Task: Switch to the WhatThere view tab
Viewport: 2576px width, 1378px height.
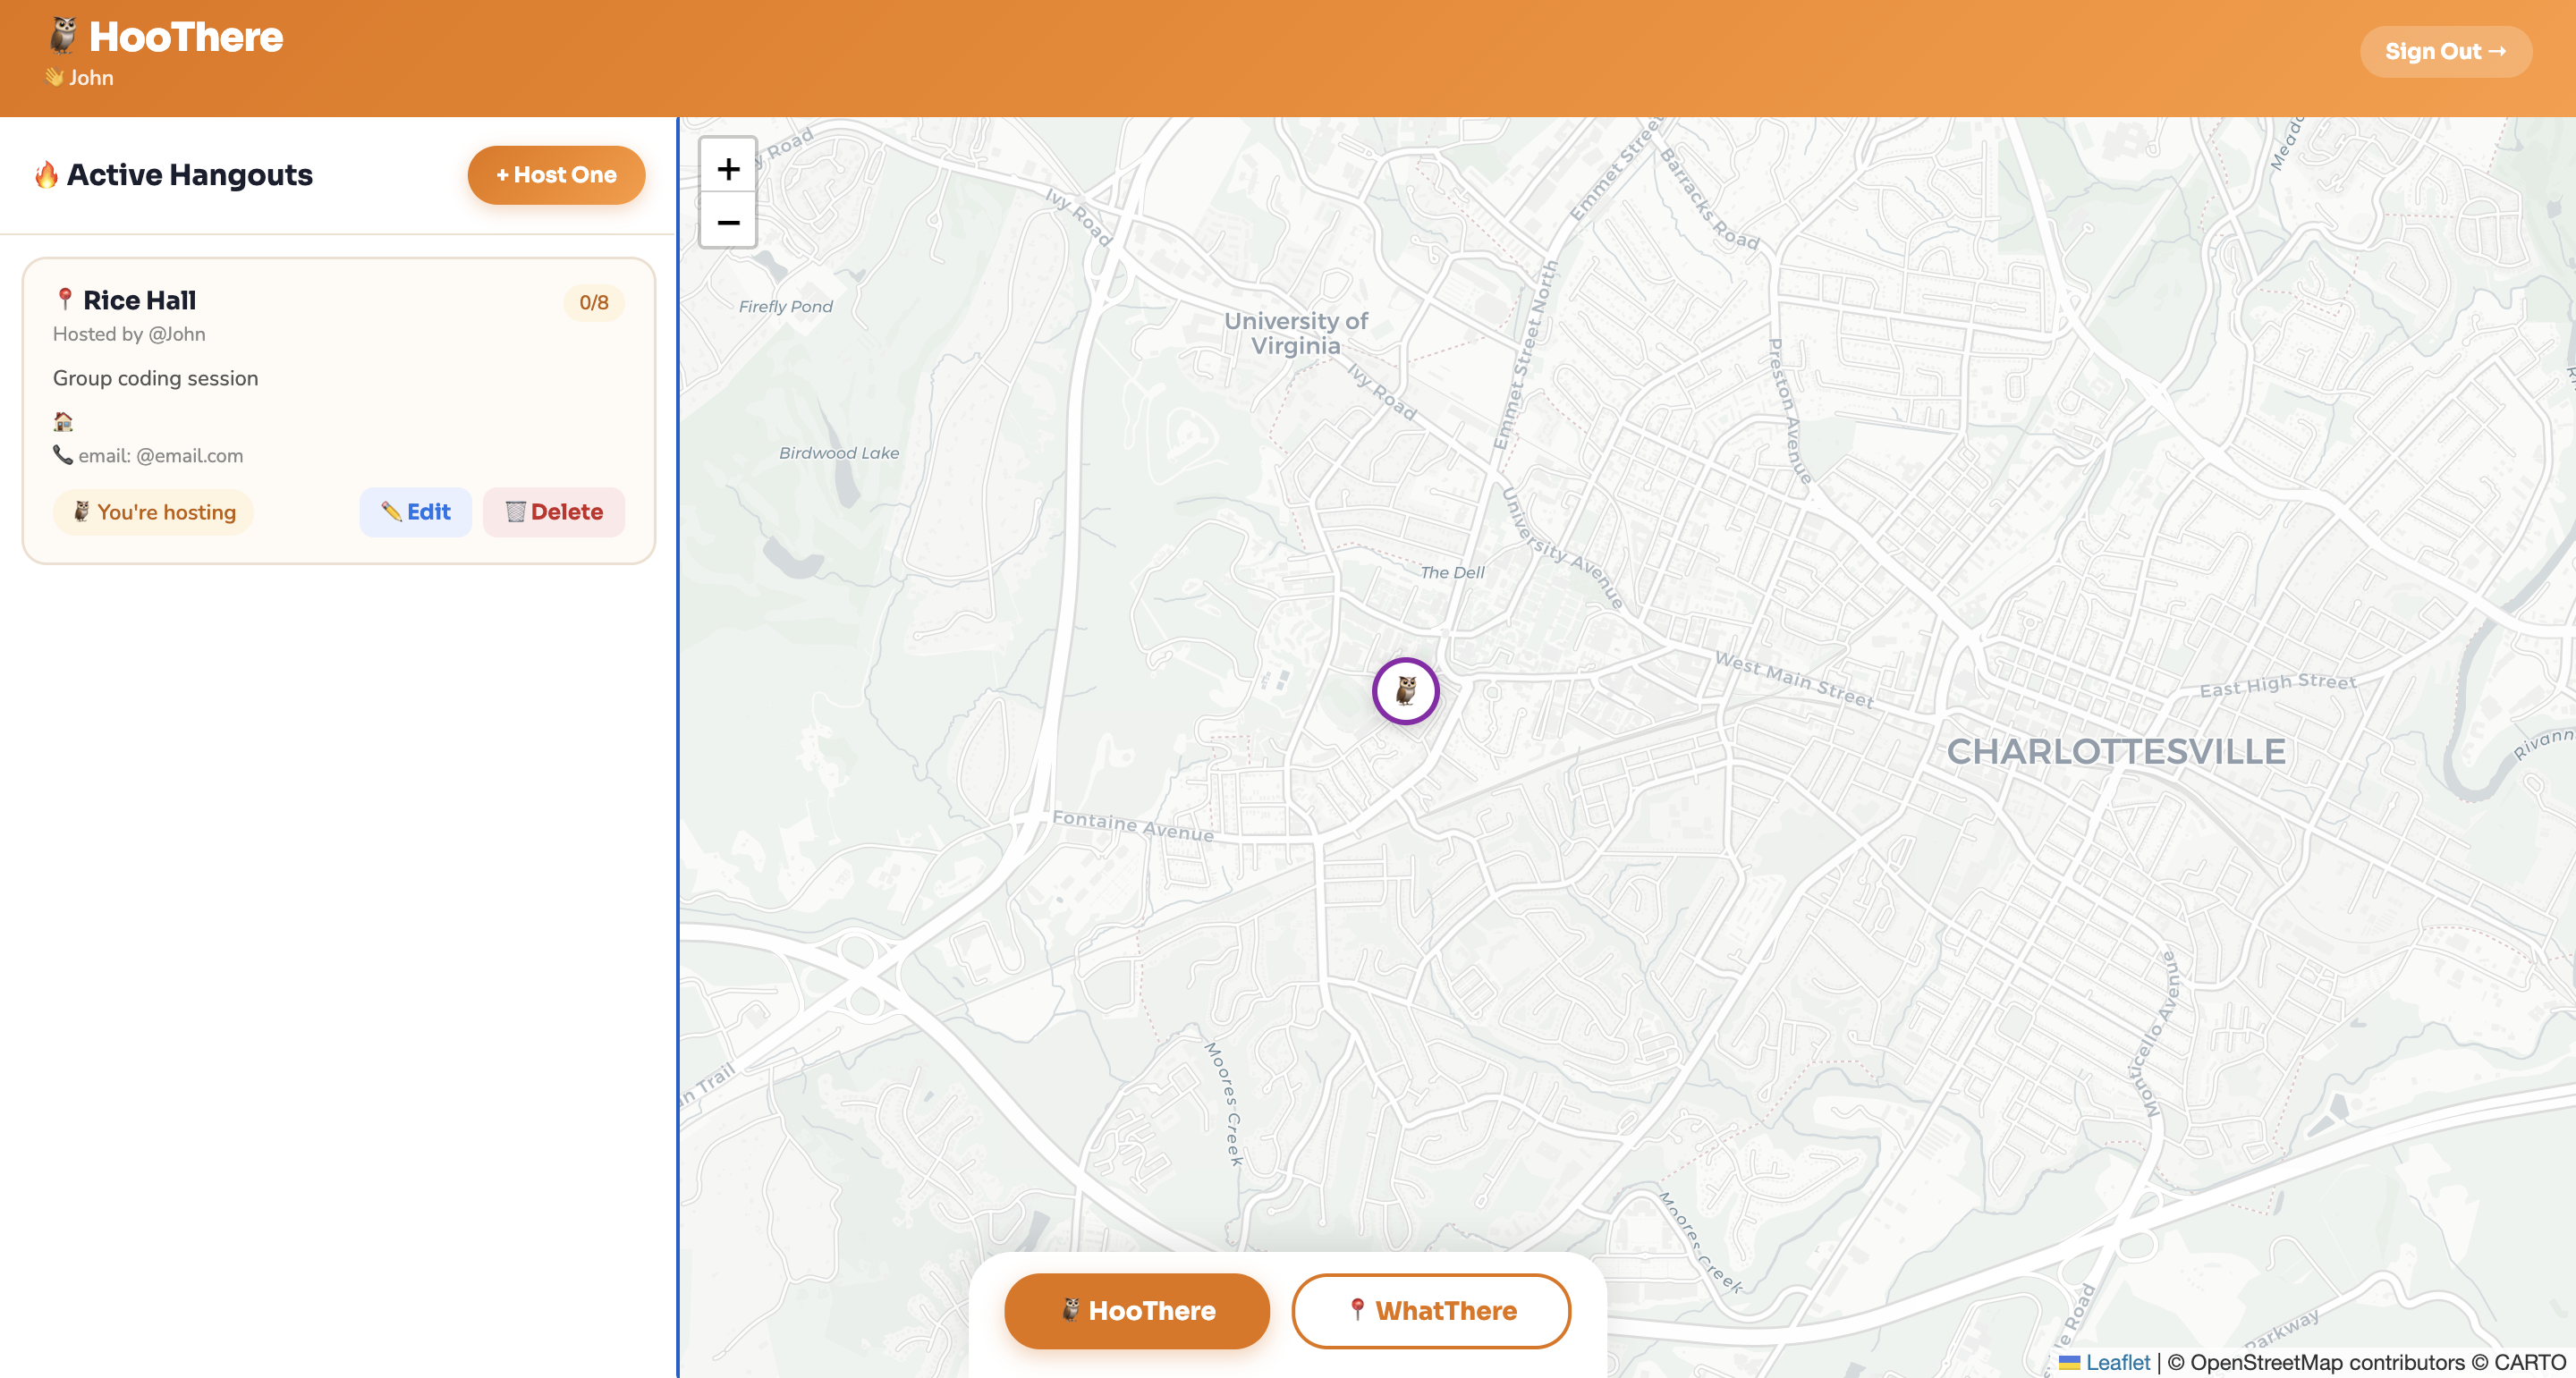Action: (1431, 1310)
